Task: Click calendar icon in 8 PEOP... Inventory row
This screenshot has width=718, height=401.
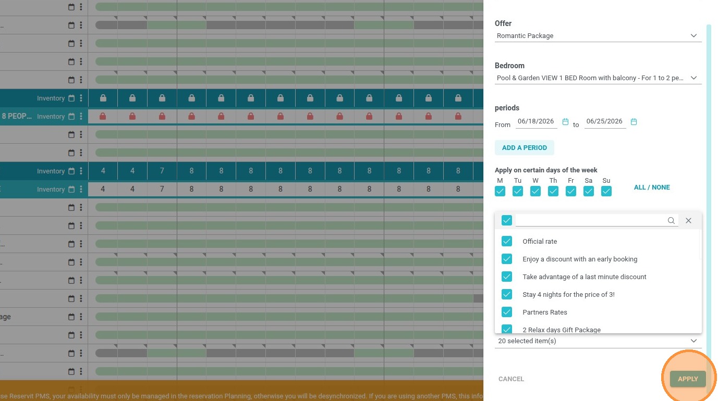Action: click(71, 117)
